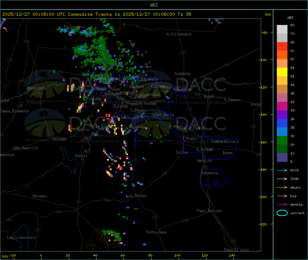This screenshot has height=260, width=308.
Task: Click the magenta eb+bip arrow icon
Action: coord(282,205)
